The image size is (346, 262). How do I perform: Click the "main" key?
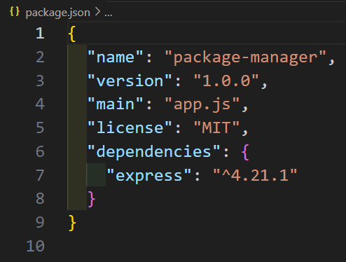[116, 104]
